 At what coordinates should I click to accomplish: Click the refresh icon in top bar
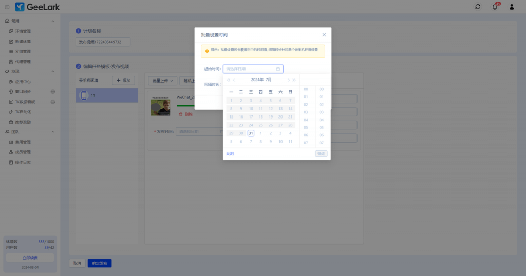click(478, 7)
